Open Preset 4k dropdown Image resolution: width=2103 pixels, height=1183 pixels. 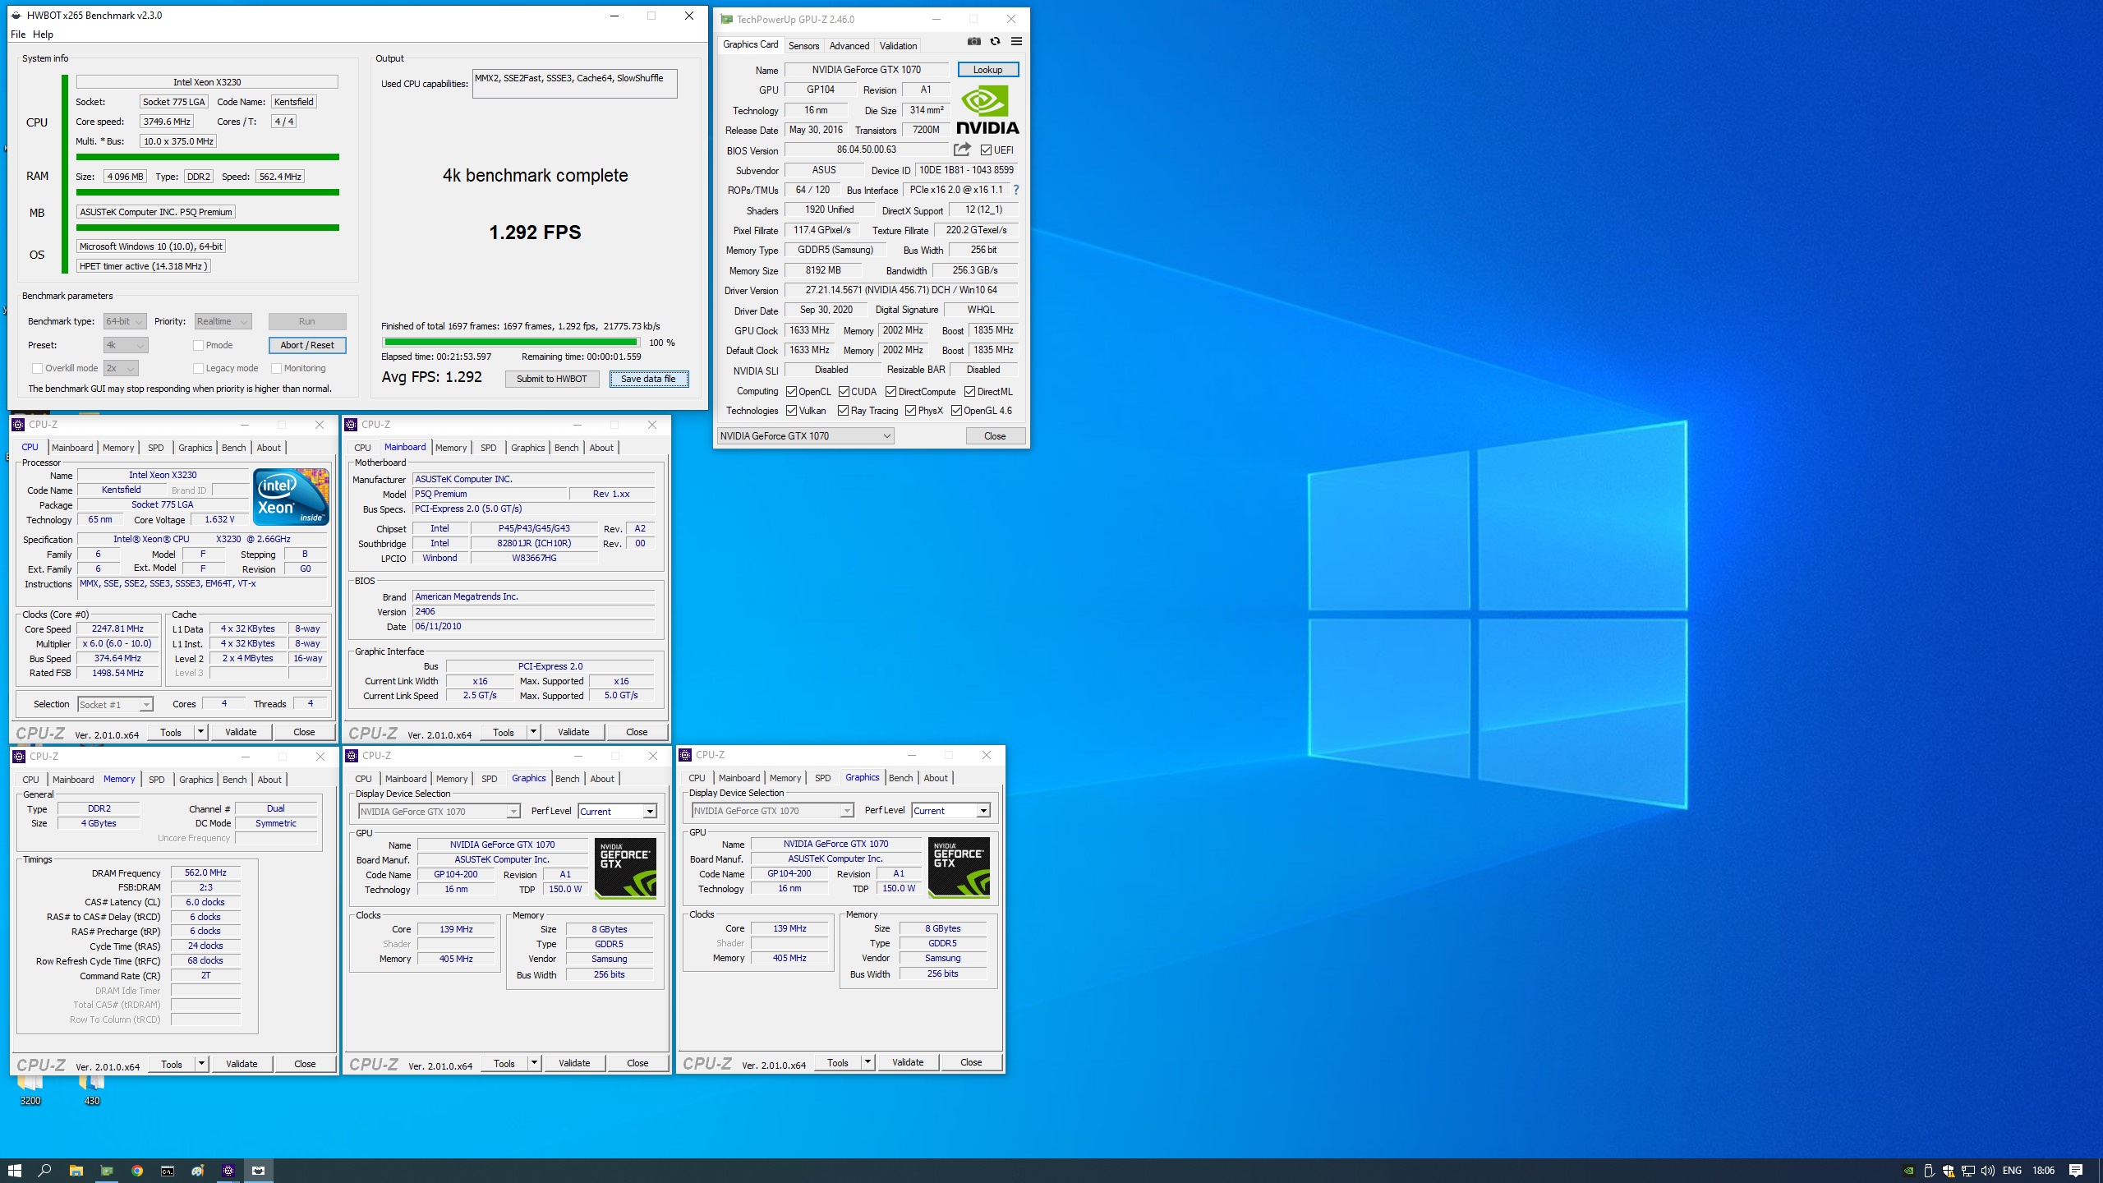coord(126,345)
